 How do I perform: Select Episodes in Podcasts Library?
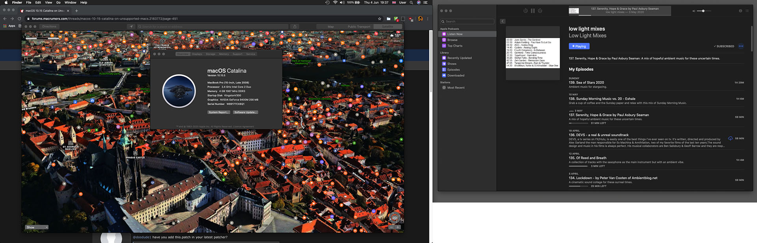[x=467, y=70]
